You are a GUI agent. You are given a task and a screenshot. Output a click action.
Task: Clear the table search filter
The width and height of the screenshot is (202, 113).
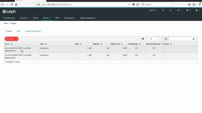click(x=193, y=39)
